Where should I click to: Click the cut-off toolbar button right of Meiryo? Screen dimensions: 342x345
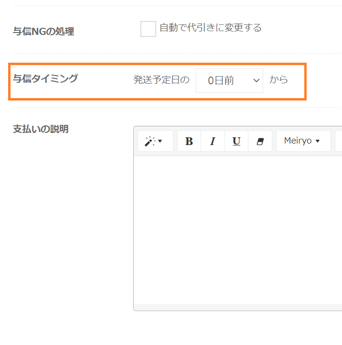pyautogui.click(x=339, y=141)
